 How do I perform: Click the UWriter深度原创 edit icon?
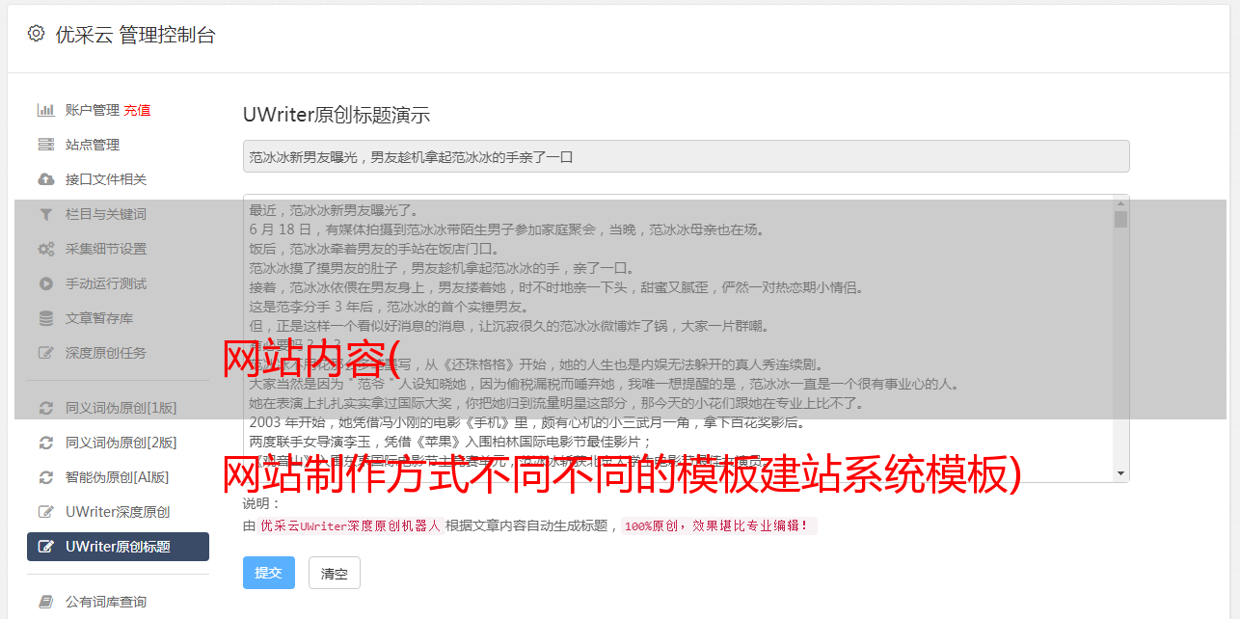coord(45,512)
